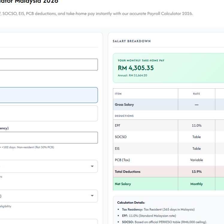Image resolution: width=224 pixels, height=224 pixels.
Task: Click the Gross Salary row label
Action: 124,105
